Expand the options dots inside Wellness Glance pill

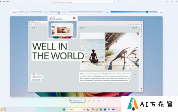[84, 101]
